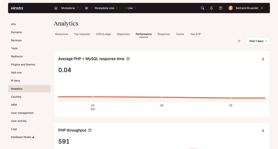Click the 24 Oct data point on chart
Screen dimensions: 278x149
click(162, 97)
